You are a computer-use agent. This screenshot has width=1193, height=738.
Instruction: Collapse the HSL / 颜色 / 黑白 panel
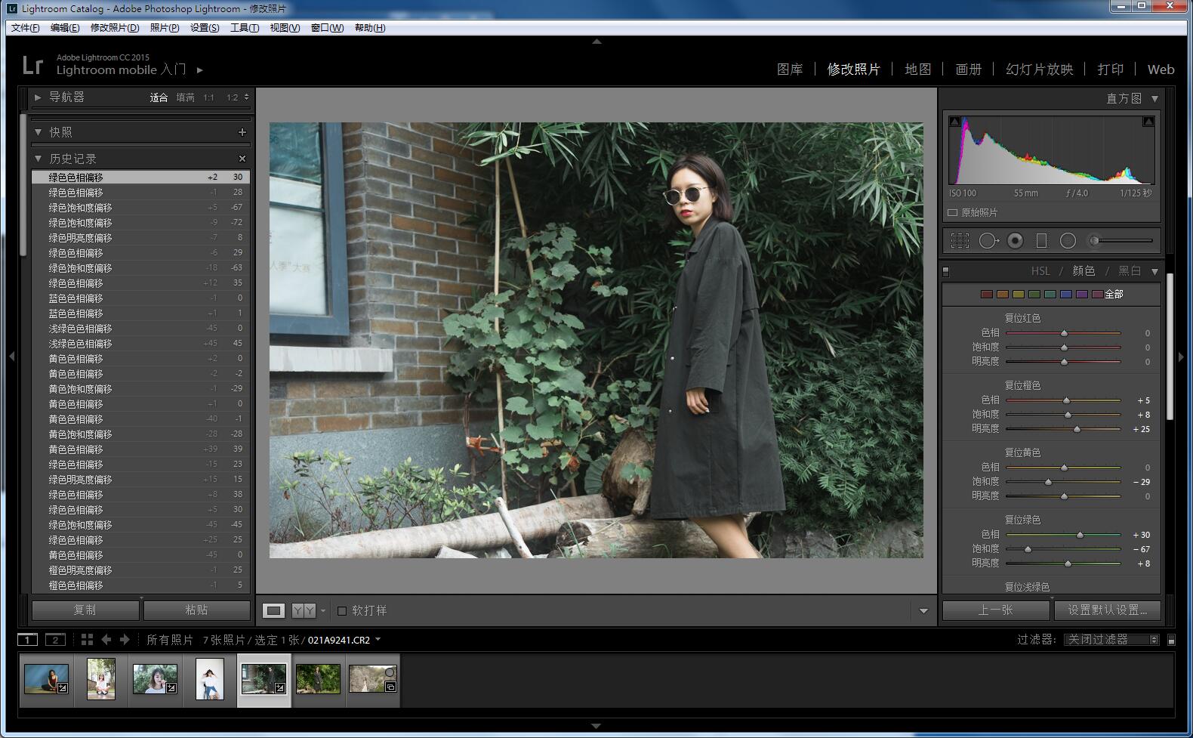click(x=1154, y=271)
